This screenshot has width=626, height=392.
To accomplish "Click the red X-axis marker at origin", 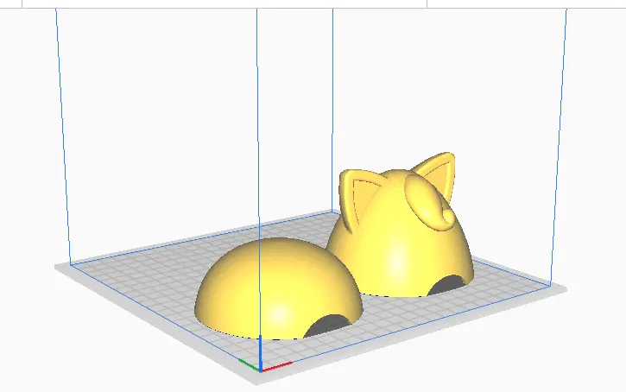I will pos(278,367).
